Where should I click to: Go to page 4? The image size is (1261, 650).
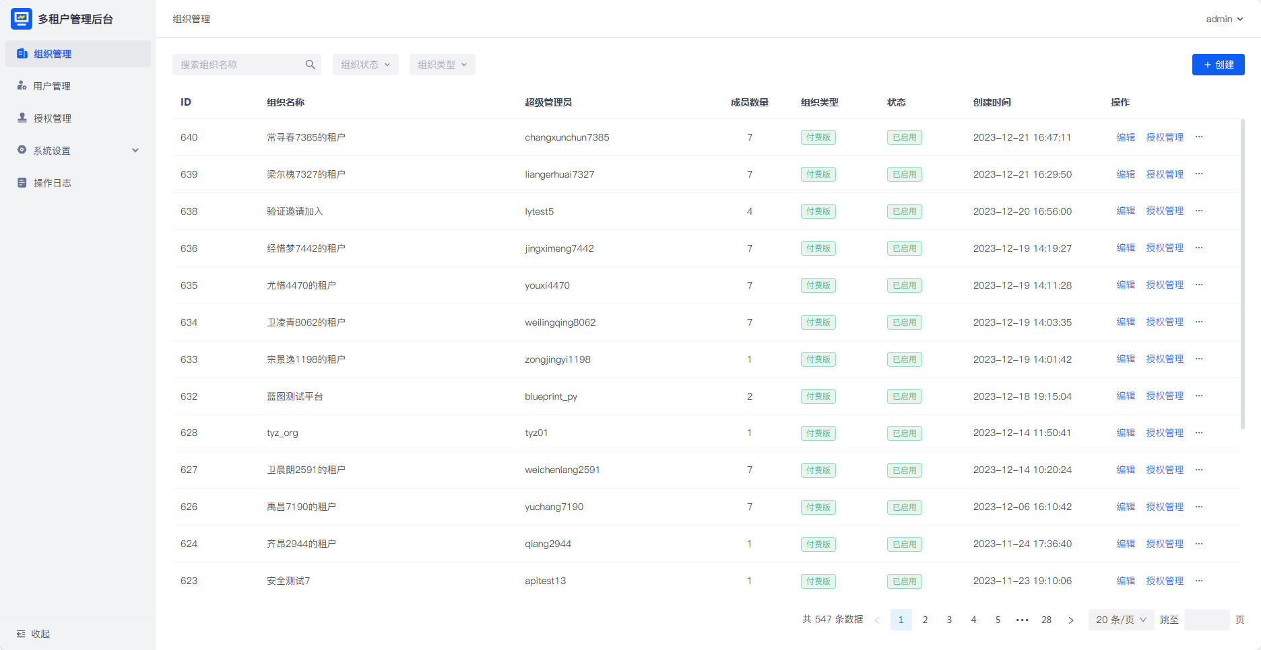(x=974, y=620)
